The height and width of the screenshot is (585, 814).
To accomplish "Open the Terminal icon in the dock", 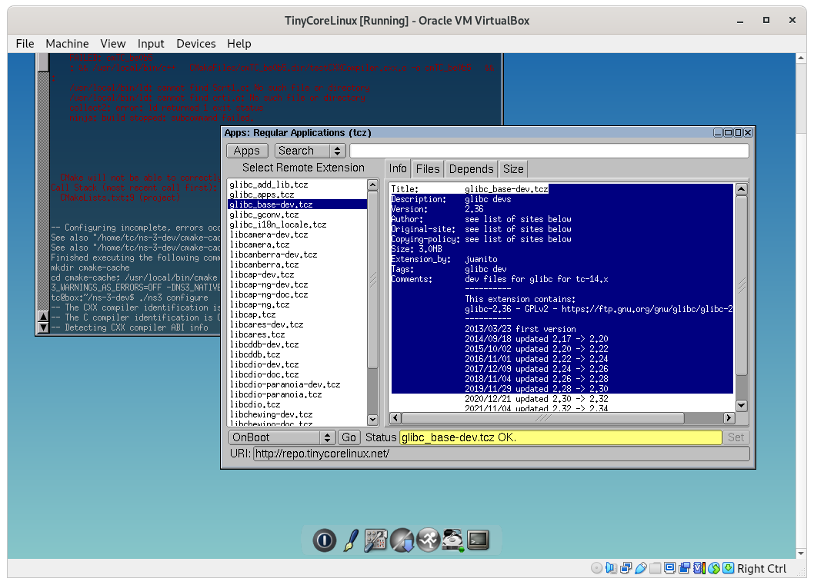I will click(x=478, y=540).
